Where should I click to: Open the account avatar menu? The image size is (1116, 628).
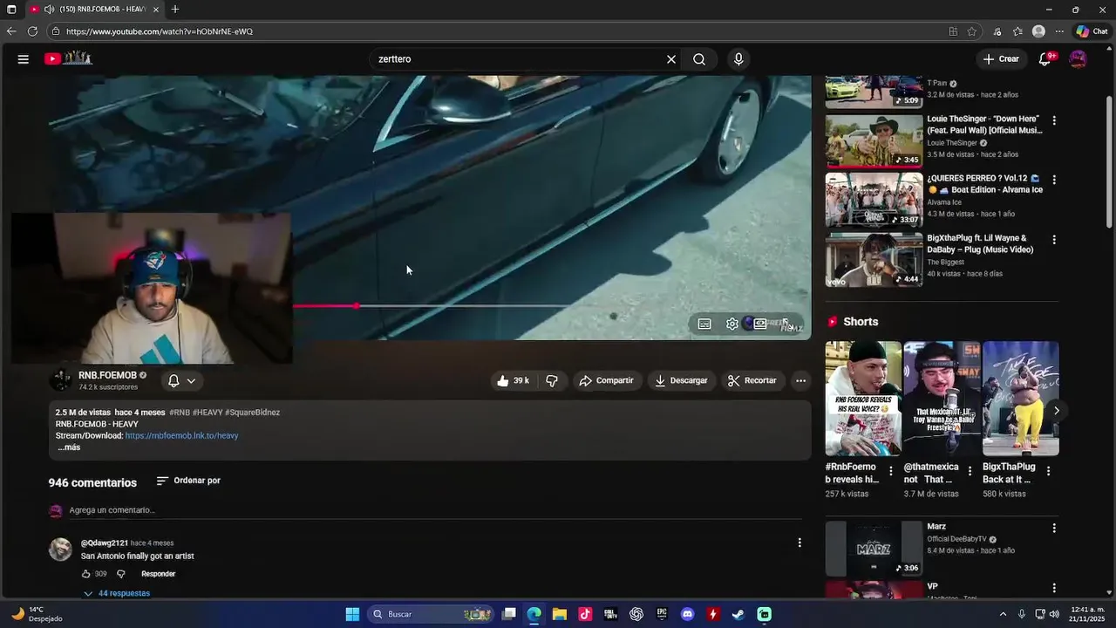[x=1078, y=59]
